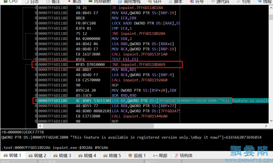Click horizontal scrollbar left arrow
The height and width of the screenshot is (163, 273).
[40, 126]
